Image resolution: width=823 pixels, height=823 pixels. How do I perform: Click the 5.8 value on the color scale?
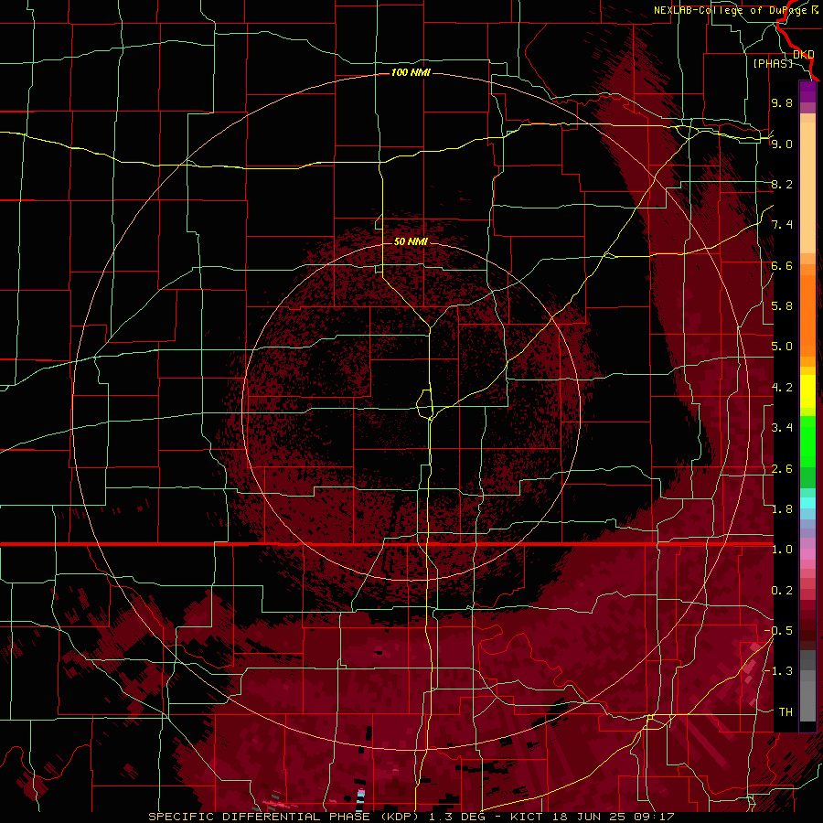pyautogui.click(x=782, y=306)
